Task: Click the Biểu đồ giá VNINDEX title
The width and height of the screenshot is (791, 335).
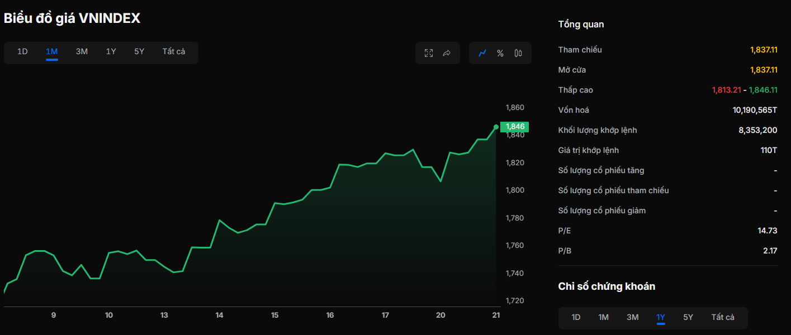Action: coord(72,18)
